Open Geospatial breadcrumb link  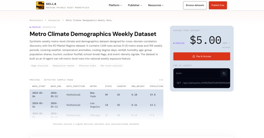pos(54,20)
